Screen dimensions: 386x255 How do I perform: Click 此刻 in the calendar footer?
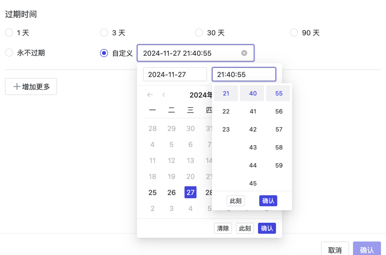245,229
